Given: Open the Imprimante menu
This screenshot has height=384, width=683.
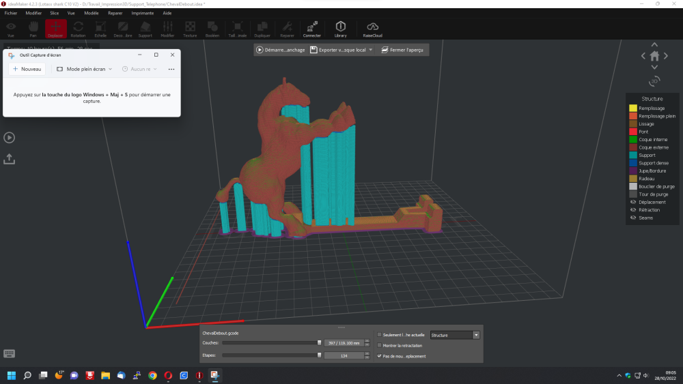Looking at the screenshot, I should pos(142,13).
